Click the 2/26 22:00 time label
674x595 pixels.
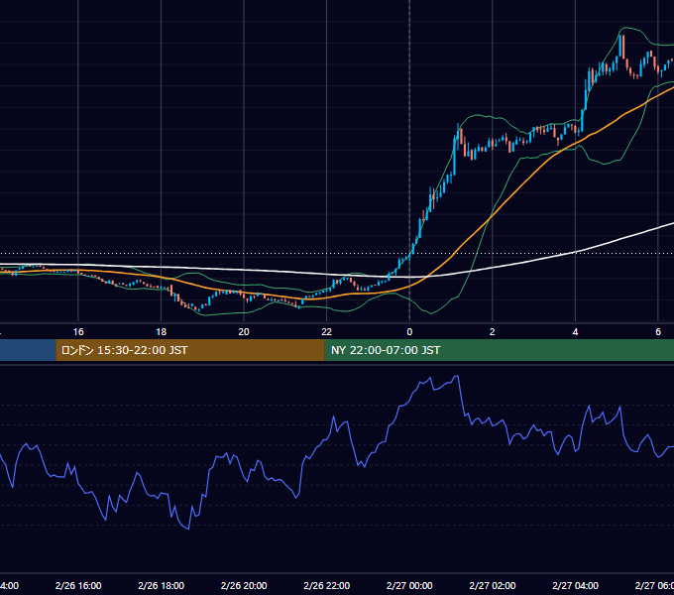click(x=327, y=585)
